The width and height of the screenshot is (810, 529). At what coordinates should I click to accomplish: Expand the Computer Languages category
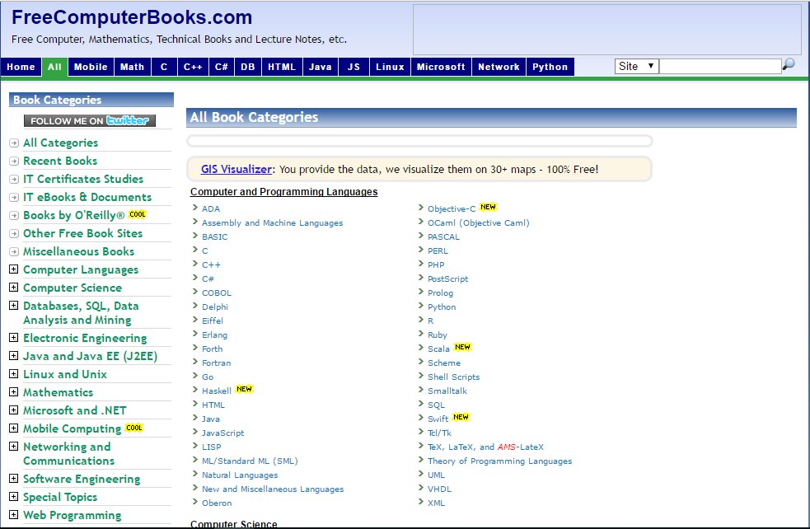click(x=14, y=270)
